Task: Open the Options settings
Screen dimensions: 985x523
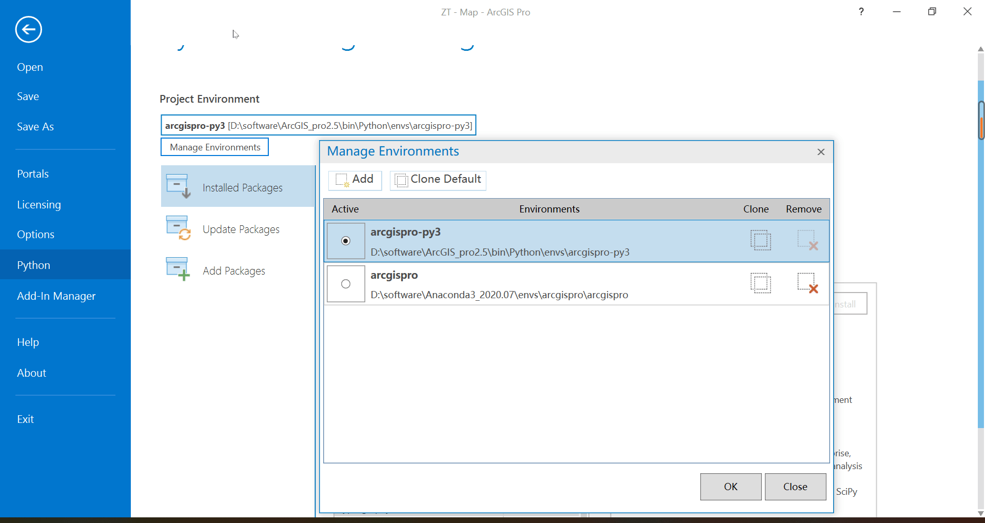Action: click(35, 235)
